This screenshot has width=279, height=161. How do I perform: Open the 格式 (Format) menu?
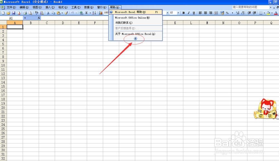(x=63, y=7)
